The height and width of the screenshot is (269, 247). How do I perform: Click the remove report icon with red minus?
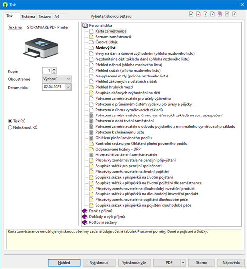198,14
